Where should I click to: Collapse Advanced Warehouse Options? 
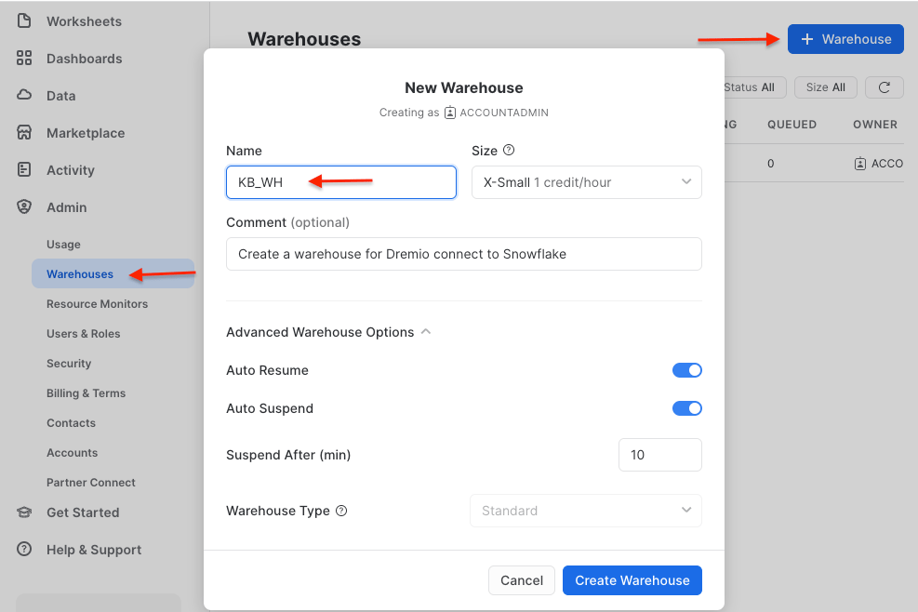click(x=425, y=331)
